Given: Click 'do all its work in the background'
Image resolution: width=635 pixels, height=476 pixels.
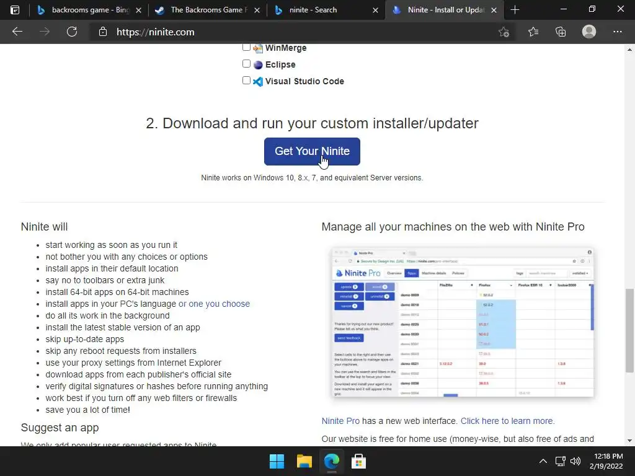Looking at the screenshot, I should point(107,315).
